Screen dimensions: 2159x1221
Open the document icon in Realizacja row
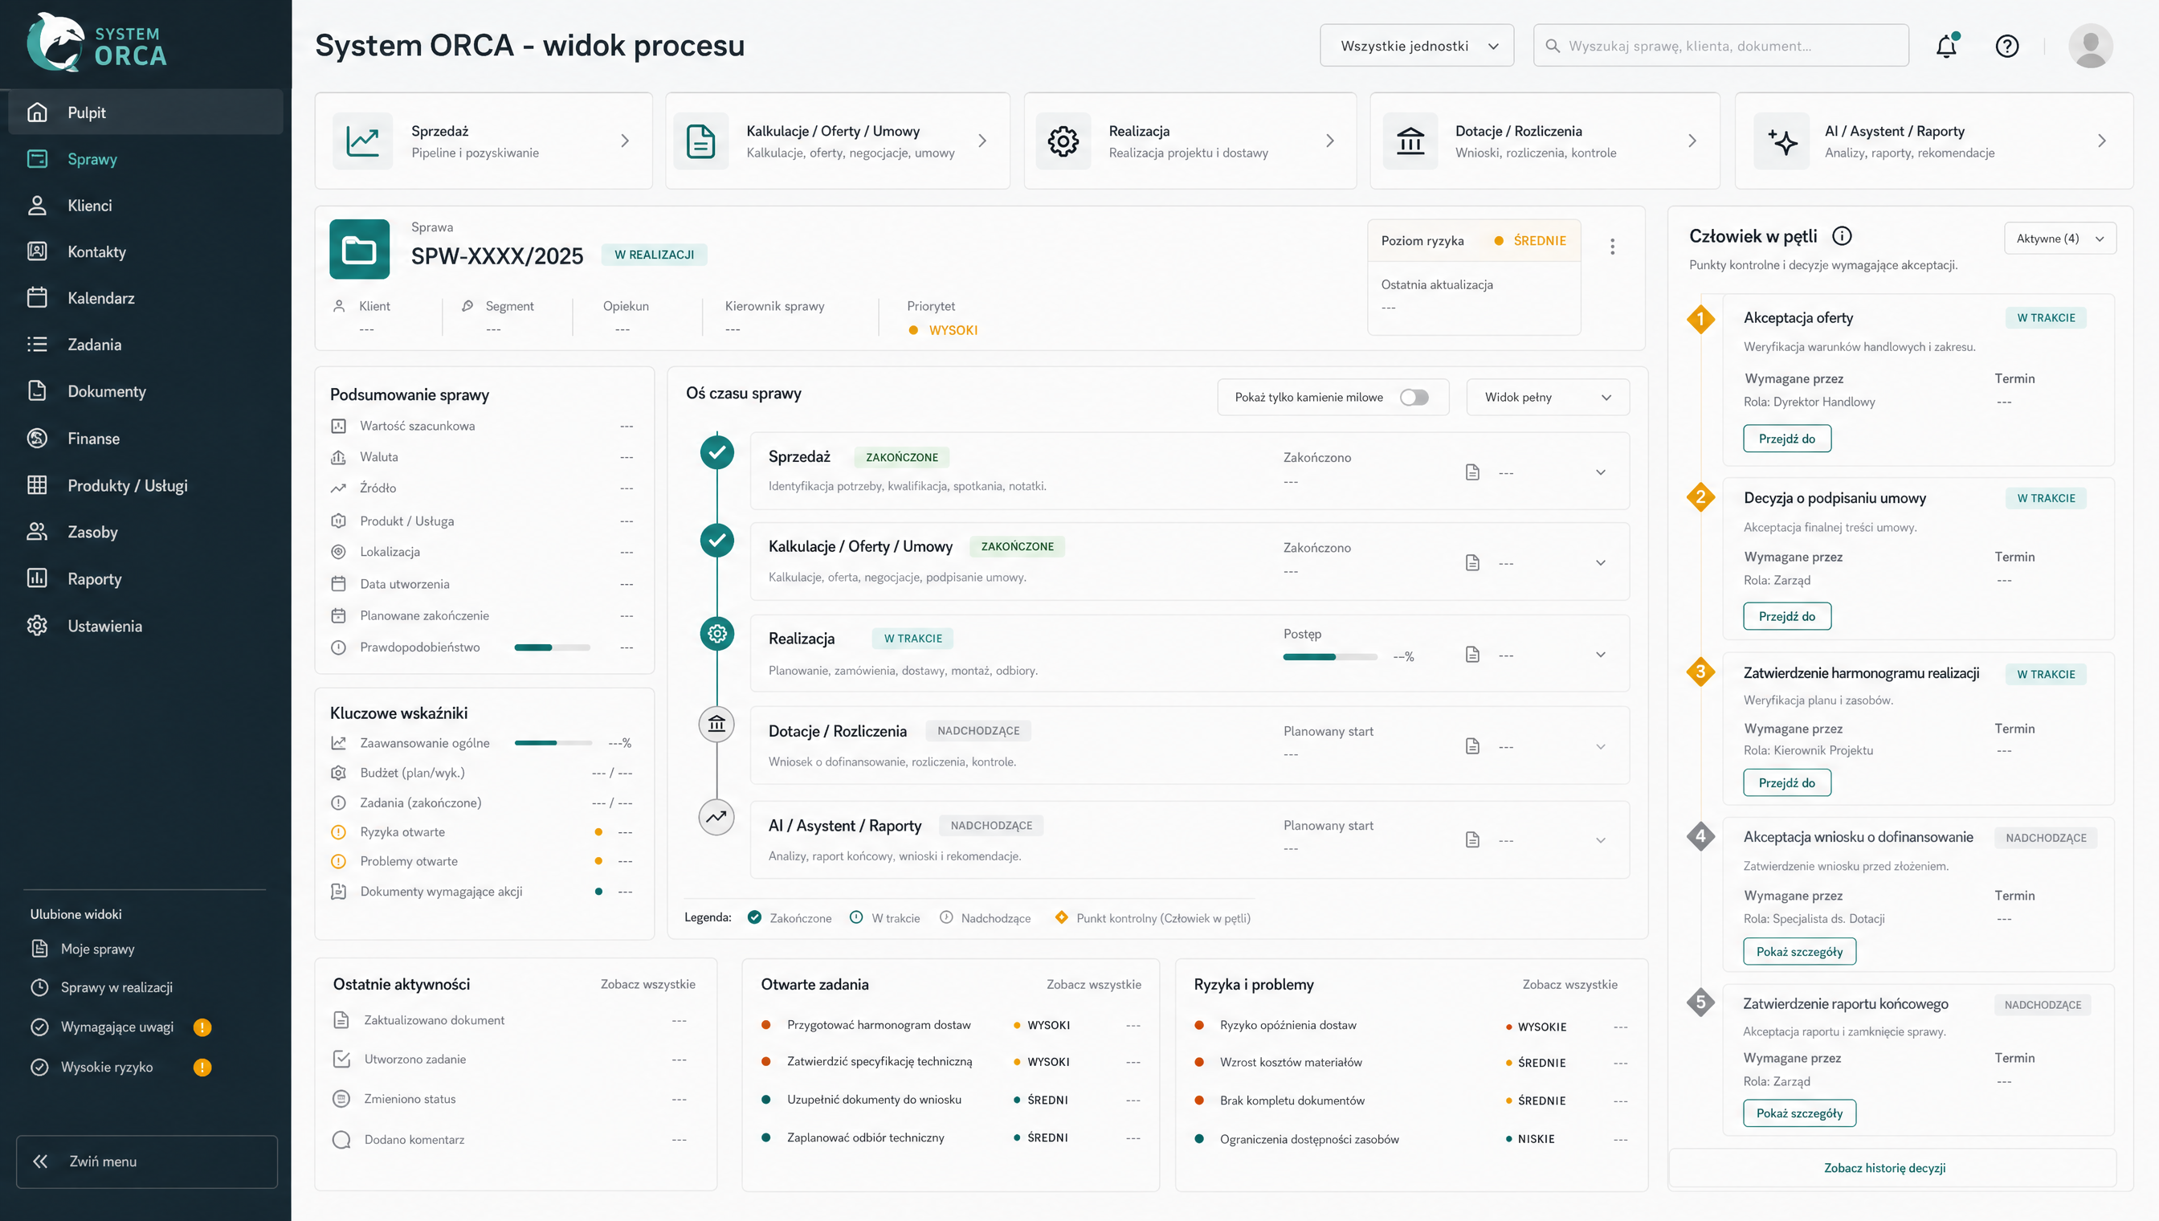(x=1472, y=654)
